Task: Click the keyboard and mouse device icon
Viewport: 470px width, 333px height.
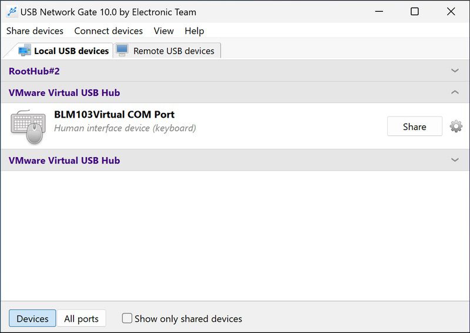Action: click(28, 126)
